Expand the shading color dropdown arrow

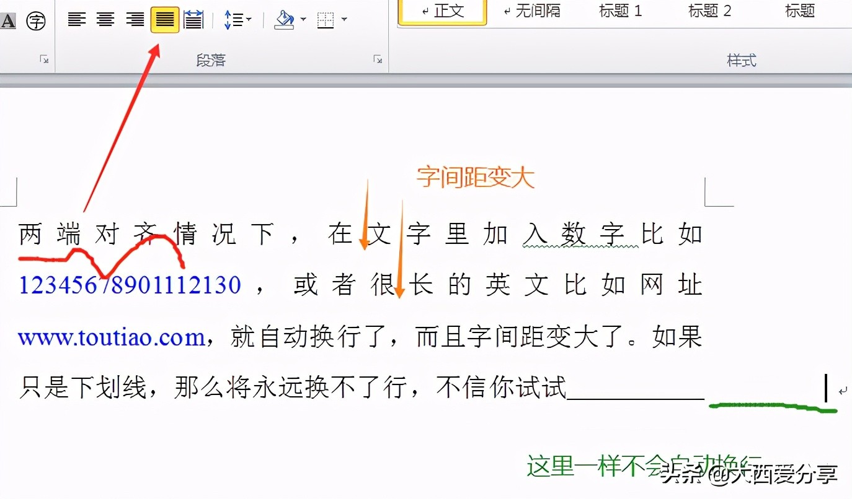(x=303, y=20)
